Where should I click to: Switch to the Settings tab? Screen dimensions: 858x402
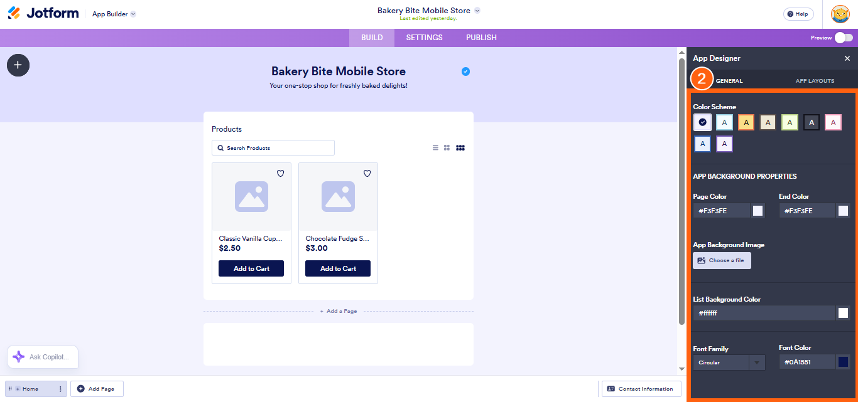[x=424, y=38]
